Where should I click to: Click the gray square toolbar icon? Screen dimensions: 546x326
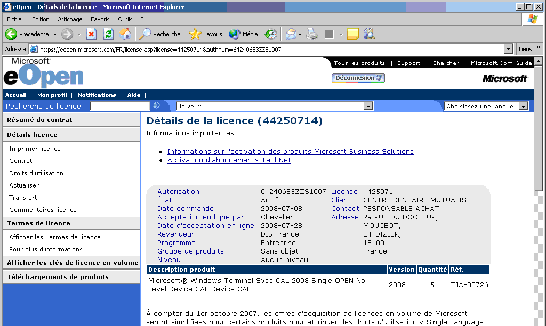329,34
